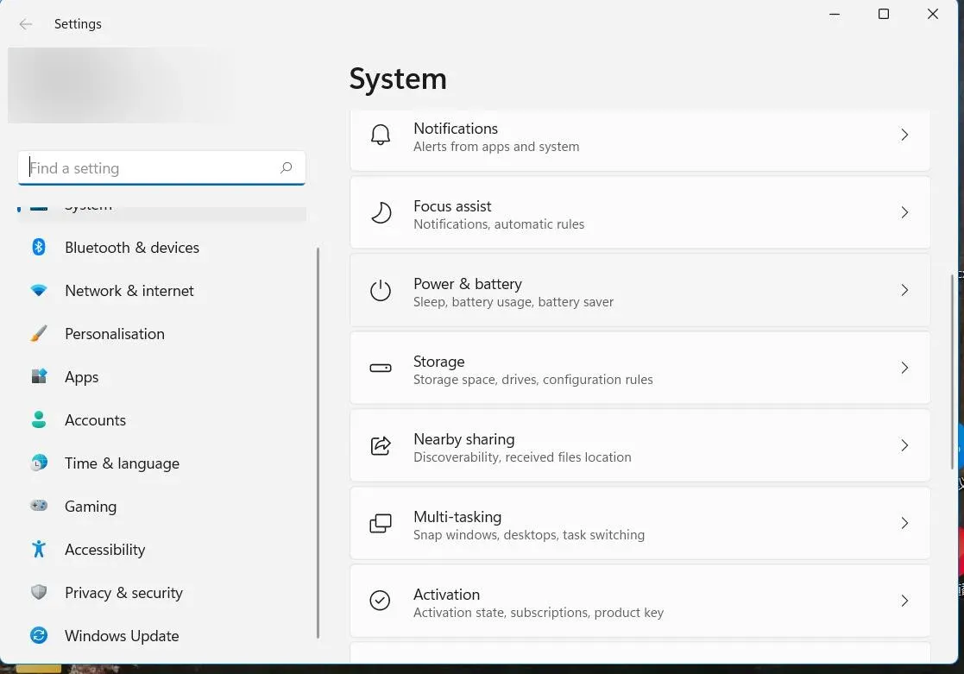The height and width of the screenshot is (674, 964).
Task: Click the Privacy & security shield icon
Action: pos(39,592)
